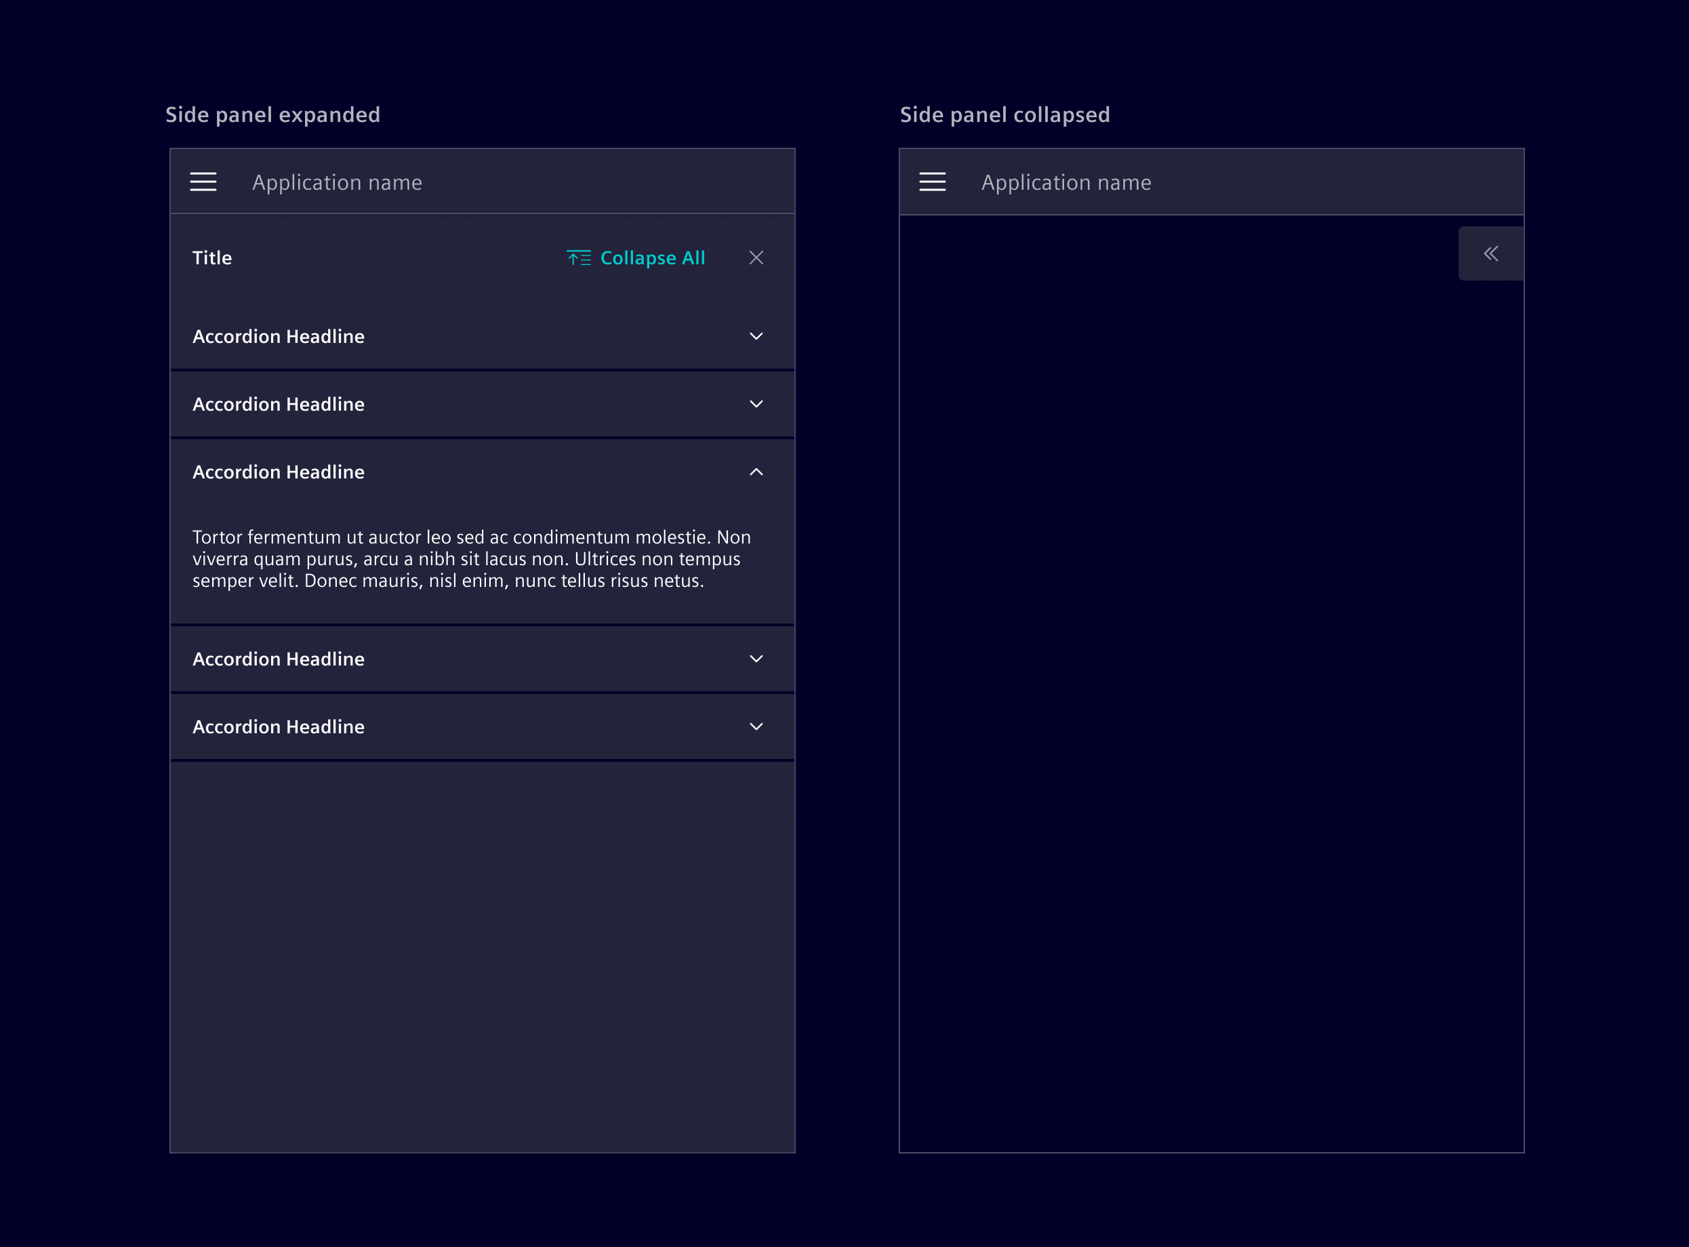Viewport: 1689px width, 1247px height.
Task: Click Application name in expanded panel header
Action: coord(338,183)
